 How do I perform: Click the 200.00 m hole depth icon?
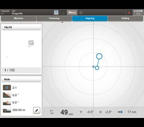[7, 110]
